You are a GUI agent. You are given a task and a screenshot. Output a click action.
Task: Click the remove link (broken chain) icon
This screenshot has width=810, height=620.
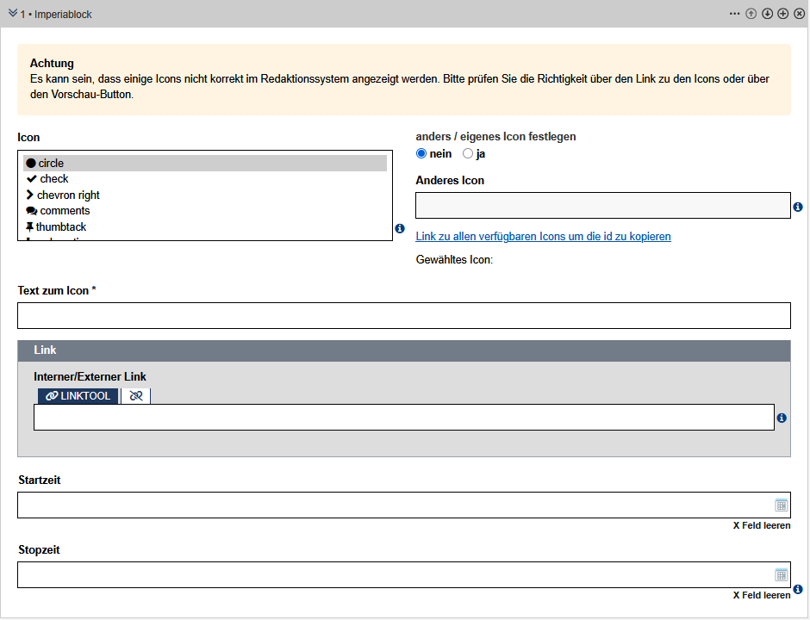click(x=135, y=396)
